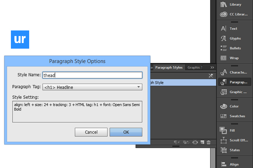The height and width of the screenshot is (168, 253).
Task: Click the OK button
Action: click(x=126, y=132)
